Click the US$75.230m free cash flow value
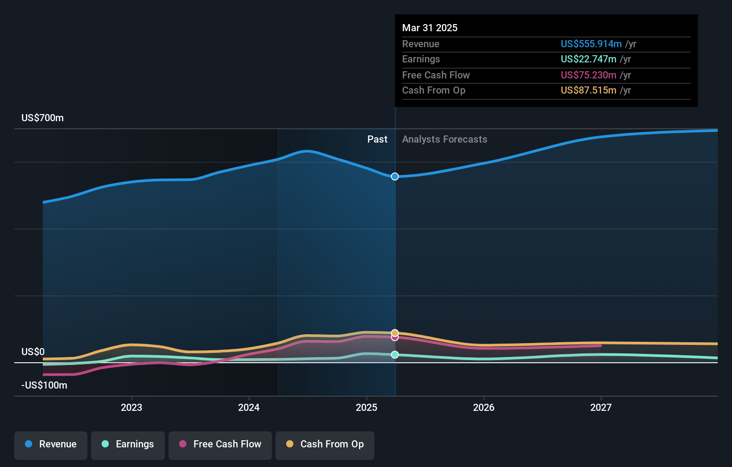732x467 pixels. tap(588, 75)
